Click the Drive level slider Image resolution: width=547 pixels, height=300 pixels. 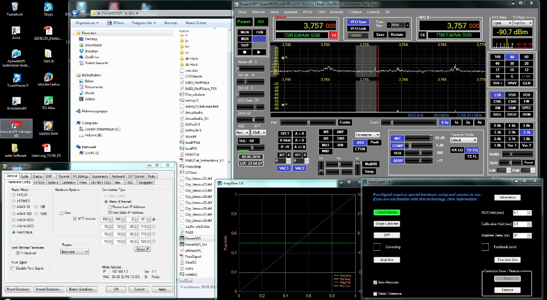click(x=250, y=120)
